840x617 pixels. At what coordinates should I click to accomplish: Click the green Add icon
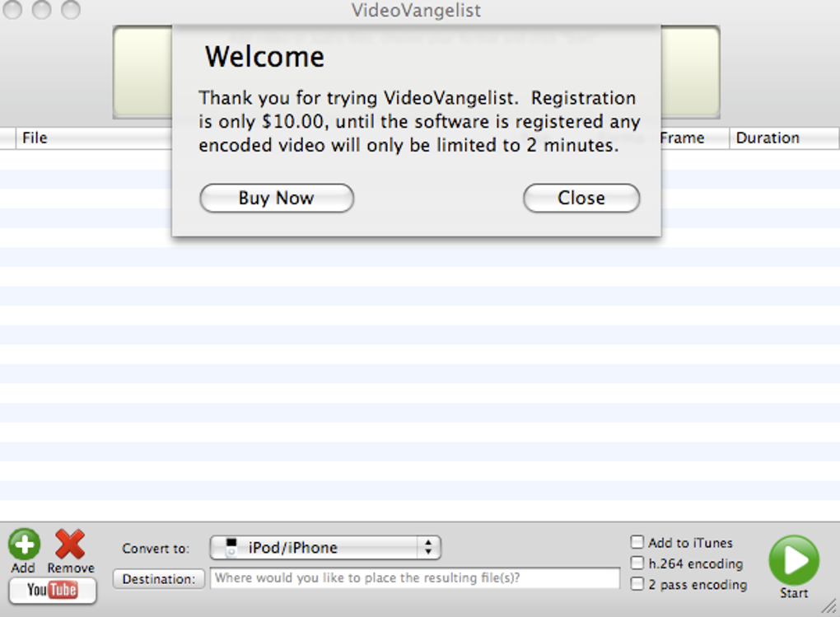point(24,544)
